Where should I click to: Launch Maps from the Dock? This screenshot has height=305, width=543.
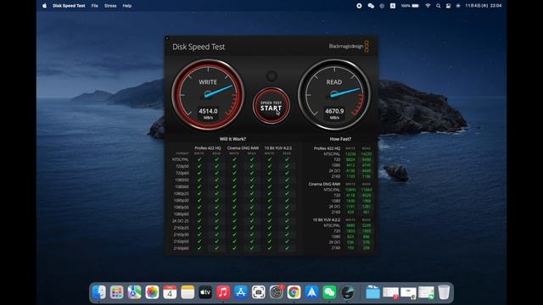pyautogui.click(x=134, y=292)
